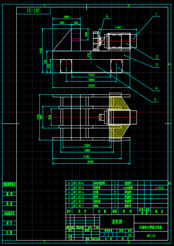The image size is (174, 246).
Task: Select the 2180 dimension text
Action: tap(86, 156)
